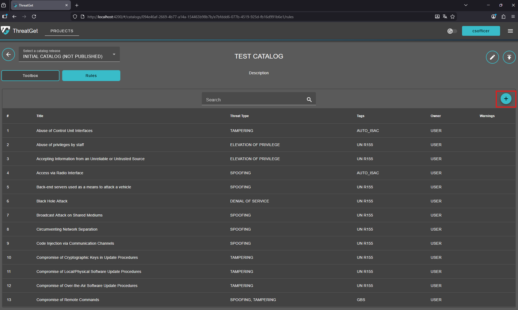Open the browser tab list chevron
Viewport: 518px width, 310px height.
[466, 5]
